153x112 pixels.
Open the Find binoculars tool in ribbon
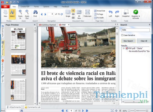point(35,13)
